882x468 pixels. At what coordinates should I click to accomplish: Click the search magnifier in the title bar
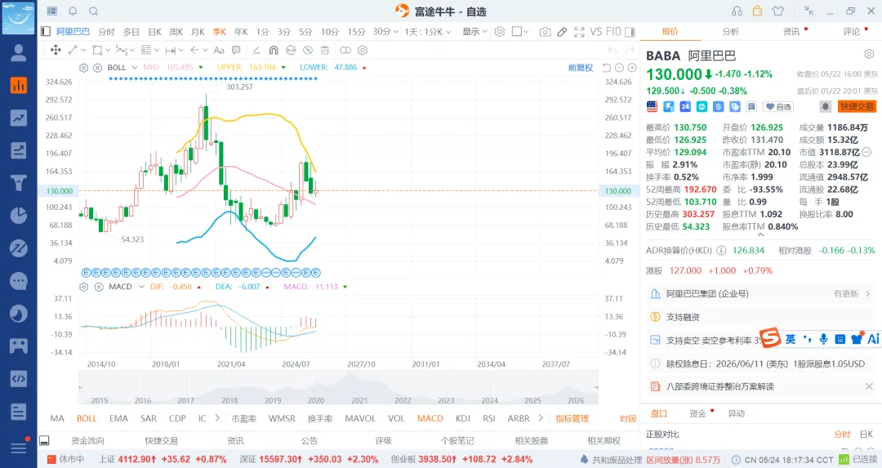[94, 11]
